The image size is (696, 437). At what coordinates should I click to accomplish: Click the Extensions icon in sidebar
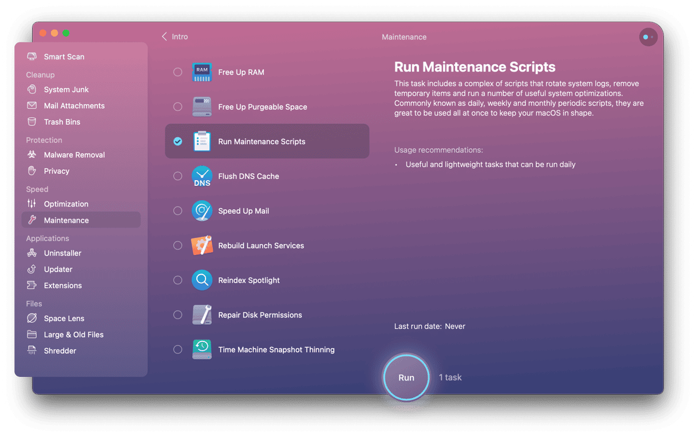(x=32, y=285)
